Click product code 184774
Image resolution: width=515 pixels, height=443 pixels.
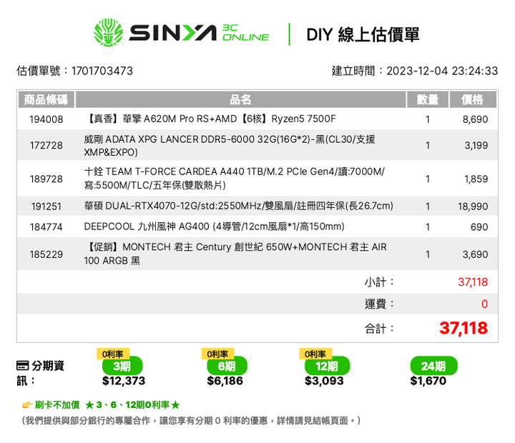(46, 227)
